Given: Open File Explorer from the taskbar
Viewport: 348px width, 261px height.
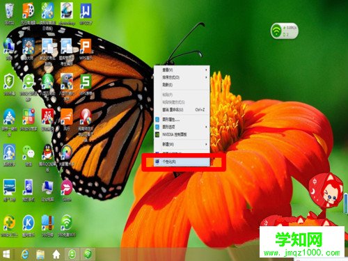Looking at the screenshot, I should (40, 255).
